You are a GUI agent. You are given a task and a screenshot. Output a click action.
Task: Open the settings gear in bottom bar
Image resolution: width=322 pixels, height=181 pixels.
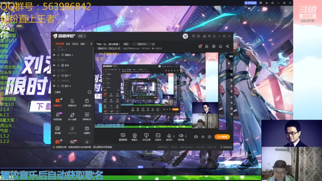pyautogui.click(x=209, y=137)
